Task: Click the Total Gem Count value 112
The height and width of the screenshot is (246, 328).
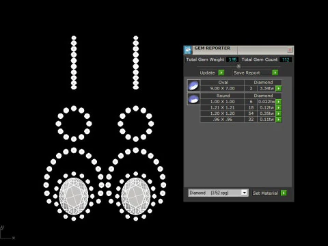Action: click(286, 59)
